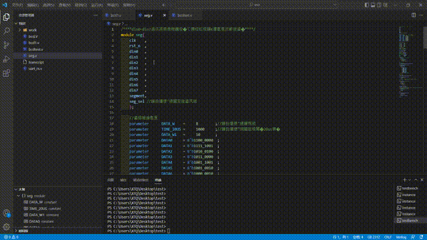Open terminal launch profile dropdown arrow
Screen dimensions: 427x240
coord(410,180)
